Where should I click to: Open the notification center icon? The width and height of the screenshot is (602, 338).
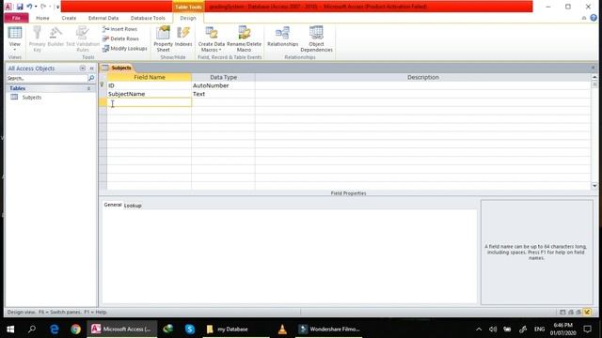587,330
